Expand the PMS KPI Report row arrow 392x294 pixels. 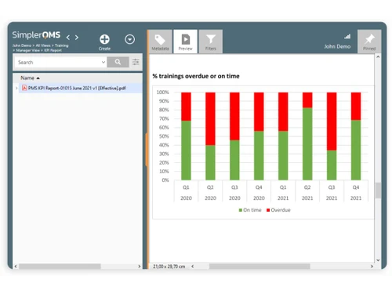(x=16, y=89)
